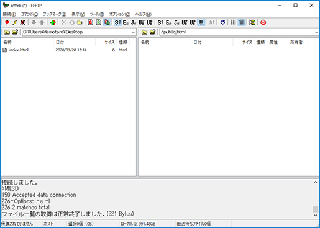This screenshot has height=228, width=320.
Task: Click the log scrollbar thumb
Action: click(316, 209)
